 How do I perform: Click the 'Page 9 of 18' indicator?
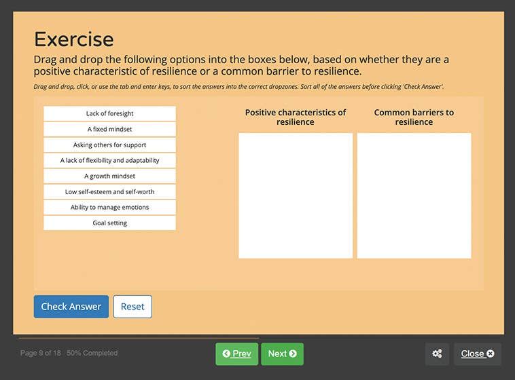[41, 353]
